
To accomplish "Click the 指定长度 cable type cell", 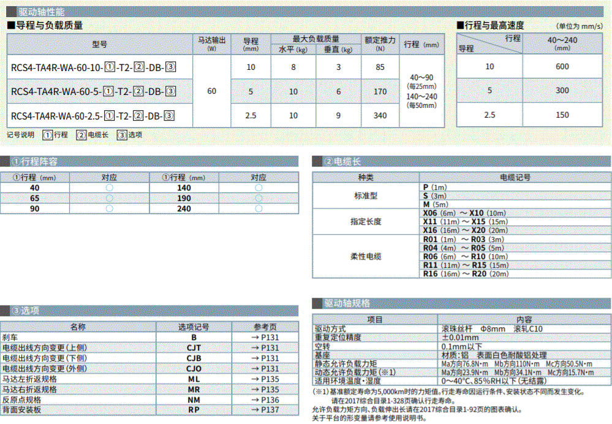I will (366, 222).
